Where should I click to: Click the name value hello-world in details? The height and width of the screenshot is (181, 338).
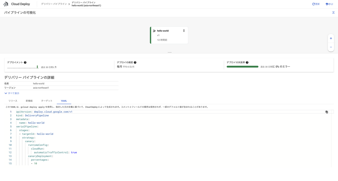[x=39, y=84]
